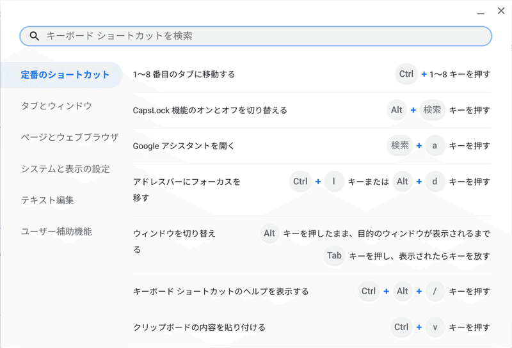Viewport: 512px width, 348px height.
Task: Click text キーを押したまま、目的のウィンドウが表示されるまで
Action: point(387,233)
